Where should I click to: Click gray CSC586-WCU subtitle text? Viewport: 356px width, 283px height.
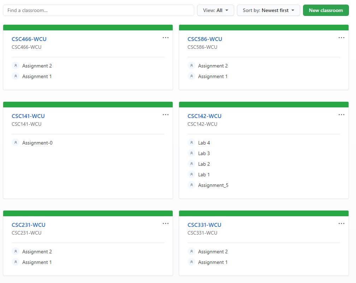point(202,47)
